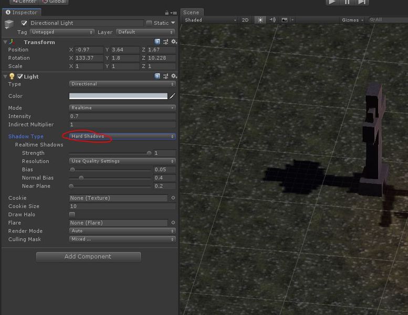
Task: Open the Transform preset selector icon
Action: tap(165, 41)
